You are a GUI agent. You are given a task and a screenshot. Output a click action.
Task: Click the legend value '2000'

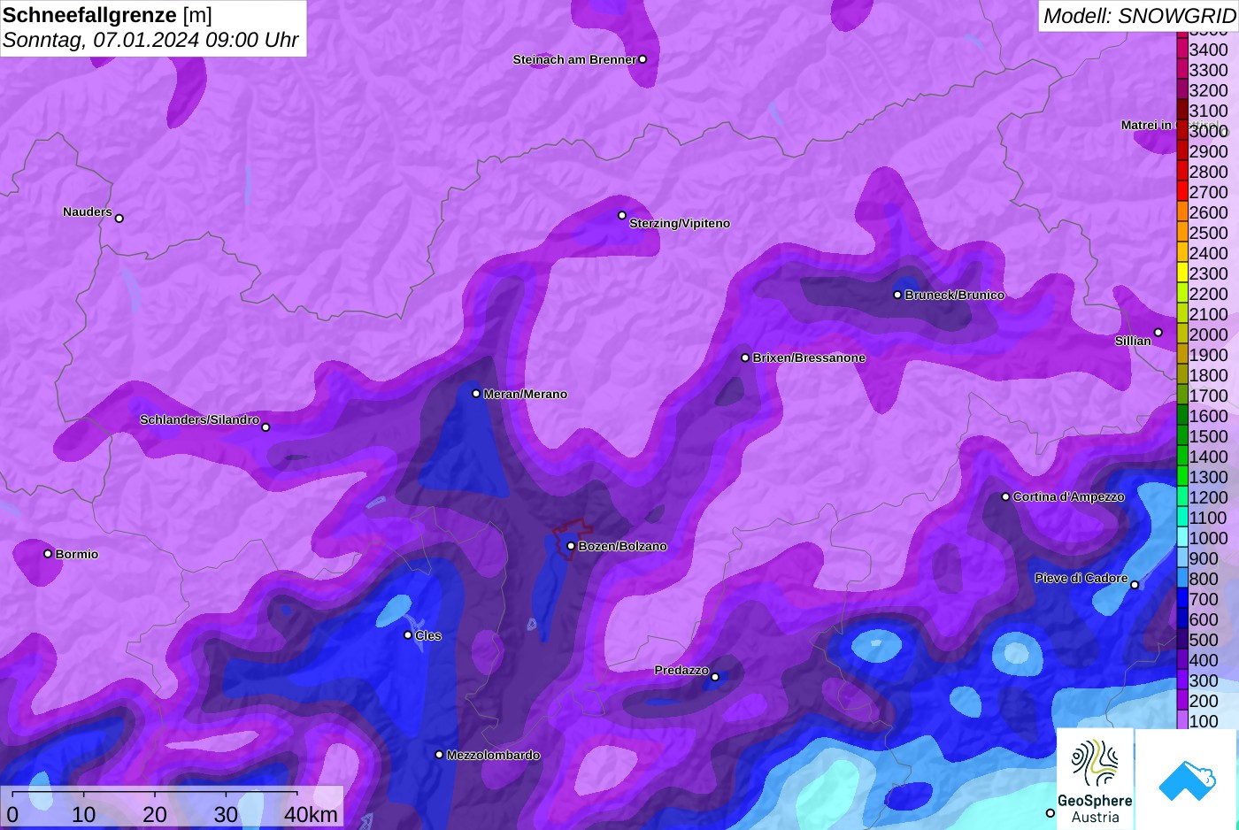point(1208,334)
